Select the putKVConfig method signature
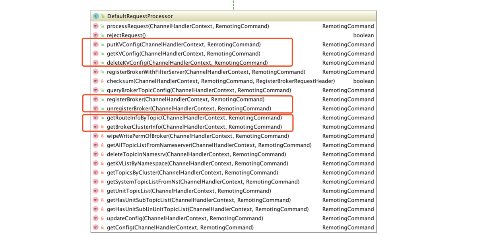 (184, 44)
